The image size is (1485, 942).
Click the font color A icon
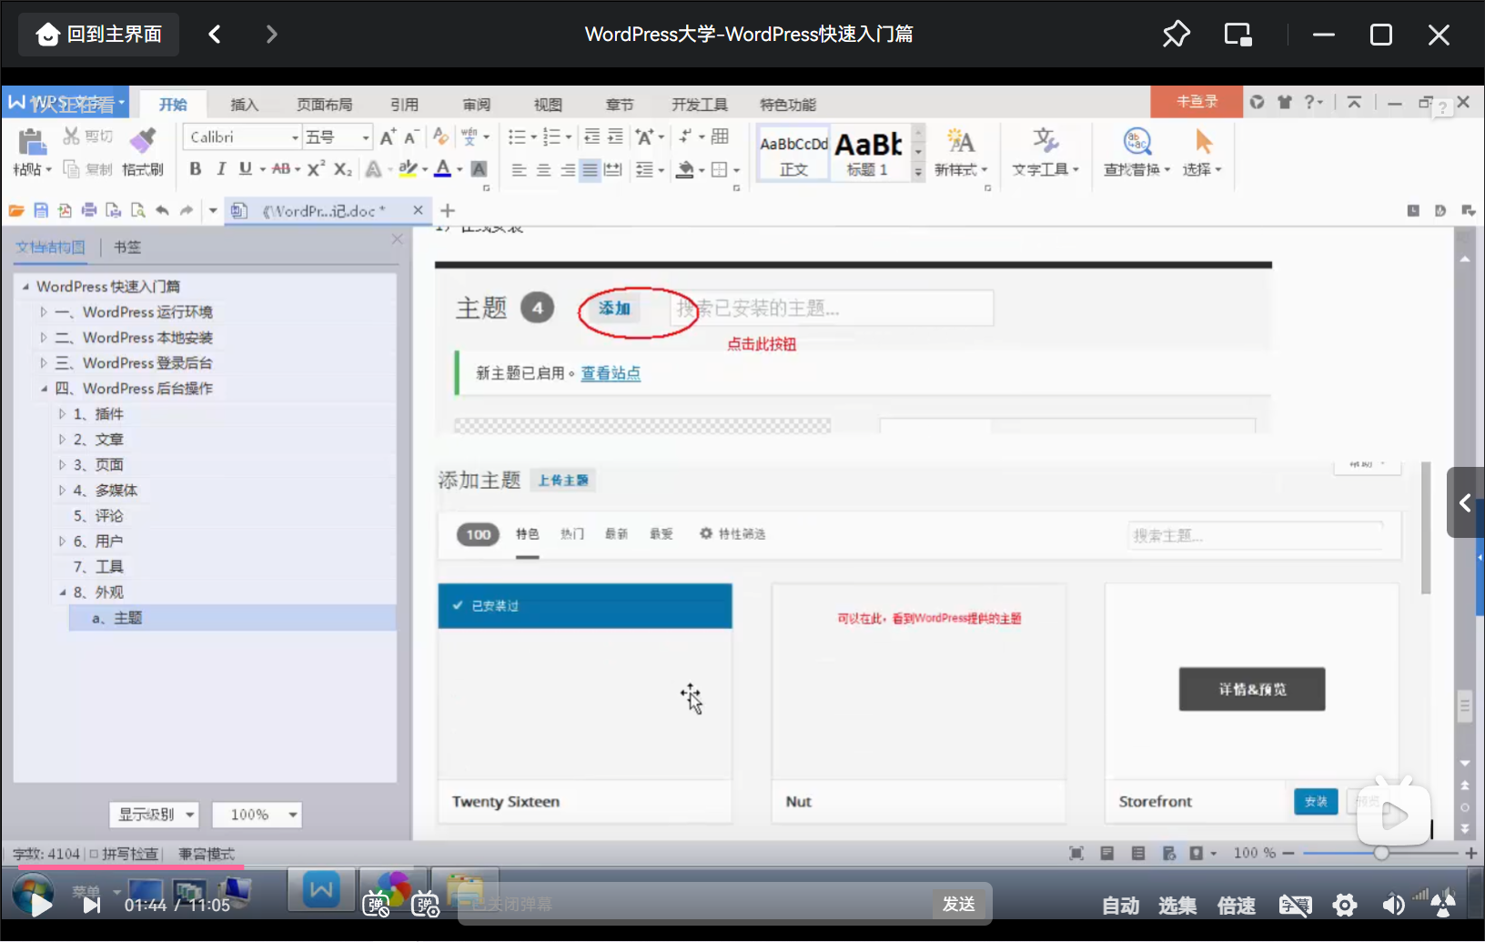click(x=442, y=168)
